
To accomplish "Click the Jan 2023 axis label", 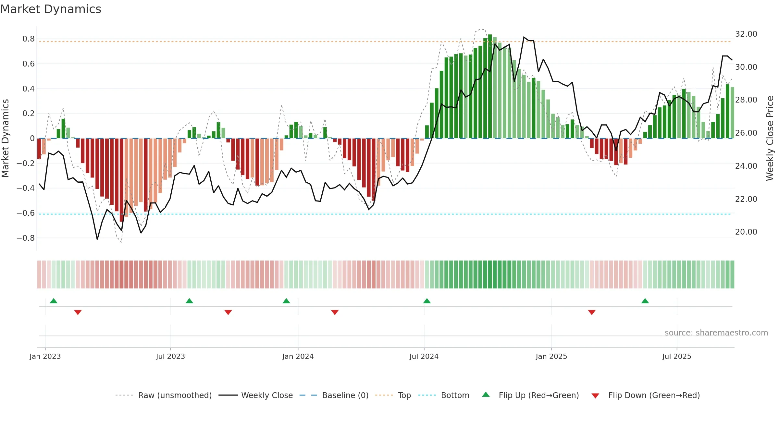I will (45, 356).
